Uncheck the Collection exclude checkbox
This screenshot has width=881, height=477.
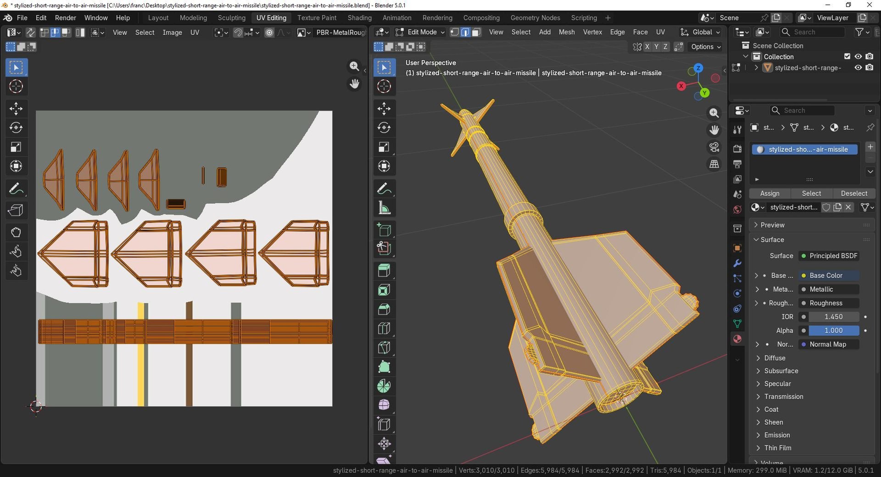(x=847, y=56)
